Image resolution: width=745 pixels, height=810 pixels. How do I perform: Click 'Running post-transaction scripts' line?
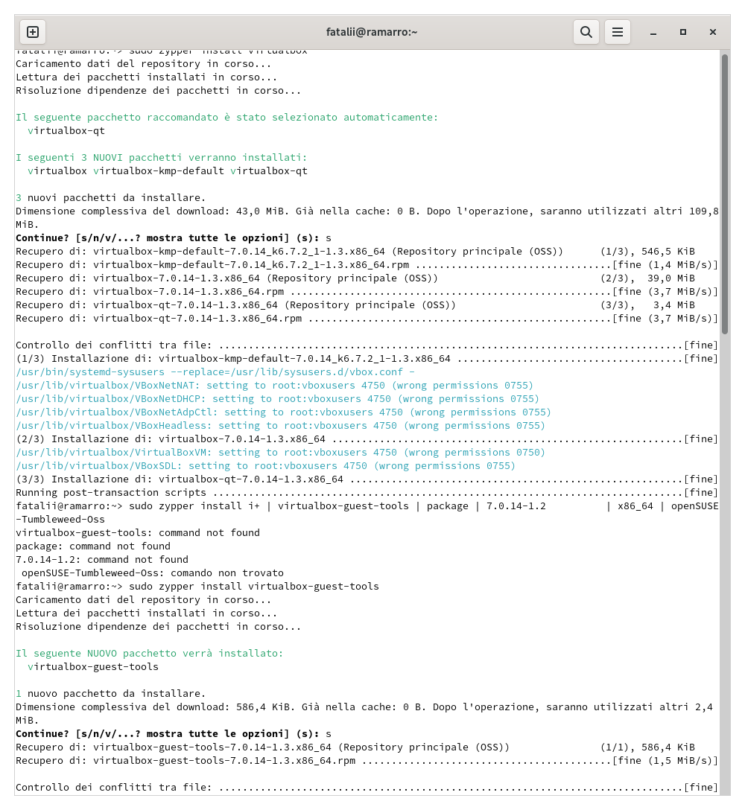[367, 494]
